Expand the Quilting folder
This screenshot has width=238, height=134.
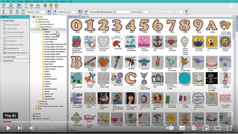point(41,74)
